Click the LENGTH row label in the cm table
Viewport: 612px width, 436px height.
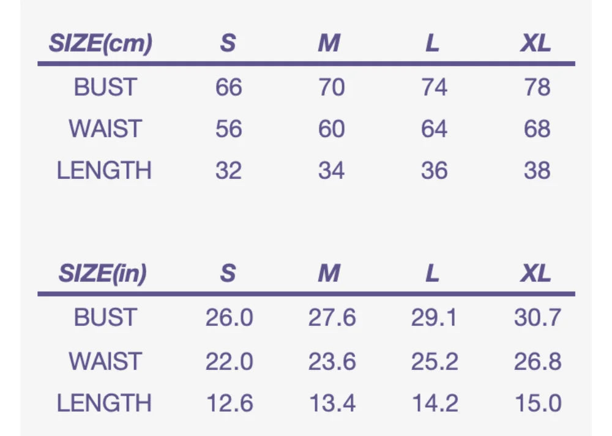[104, 170]
